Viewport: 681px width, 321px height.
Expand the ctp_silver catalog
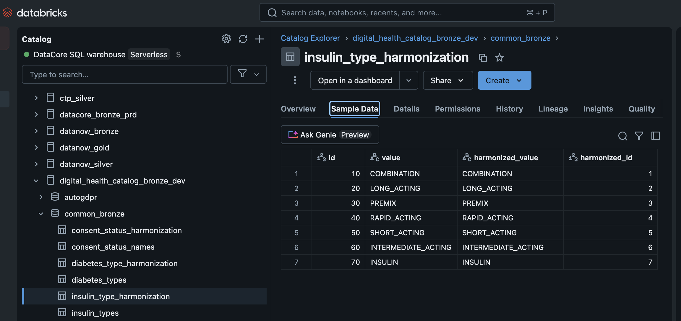click(x=36, y=98)
